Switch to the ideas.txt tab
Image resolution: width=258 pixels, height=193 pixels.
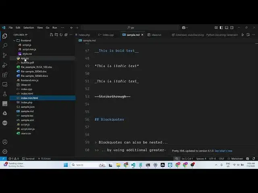coord(156,35)
